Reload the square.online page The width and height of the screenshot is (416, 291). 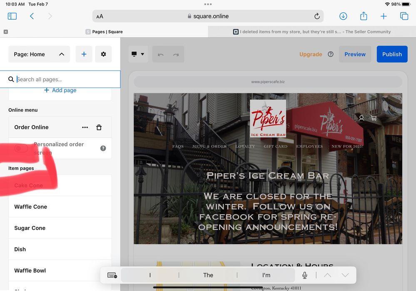pyautogui.click(x=317, y=16)
